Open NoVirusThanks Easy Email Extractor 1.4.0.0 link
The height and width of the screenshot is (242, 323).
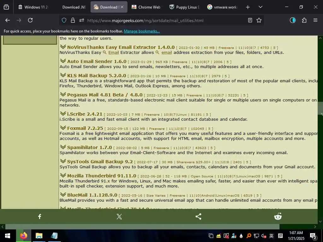(121, 47)
